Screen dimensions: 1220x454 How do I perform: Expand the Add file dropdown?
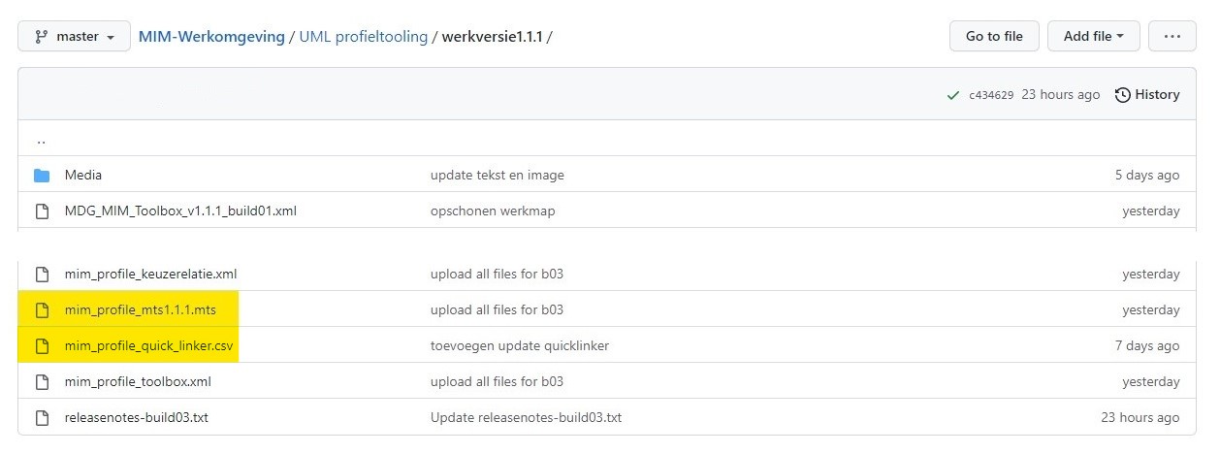pyautogui.click(x=1093, y=36)
